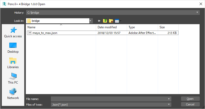Open Libraries in the sidebar
The height and width of the screenshot is (109, 205).
tap(13, 63)
